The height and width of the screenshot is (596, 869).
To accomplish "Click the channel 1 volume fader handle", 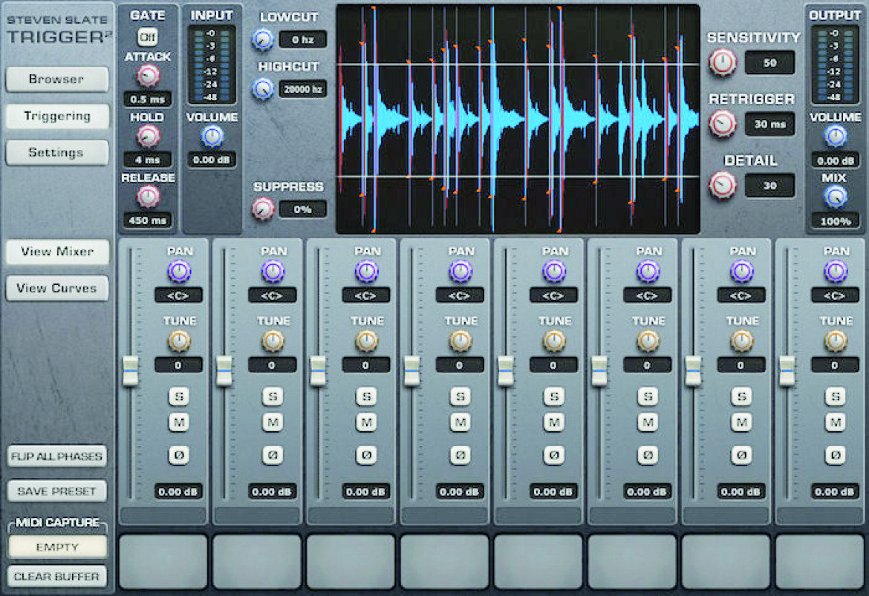I will pos(130,370).
